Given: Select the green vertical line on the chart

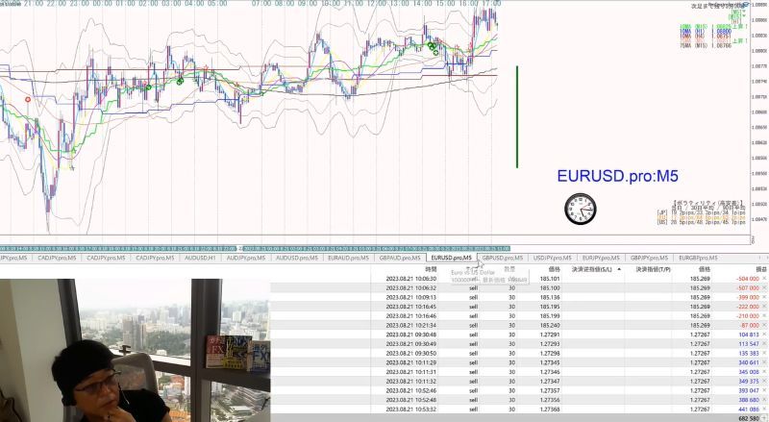Looking at the screenshot, I should click(x=517, y=116).
